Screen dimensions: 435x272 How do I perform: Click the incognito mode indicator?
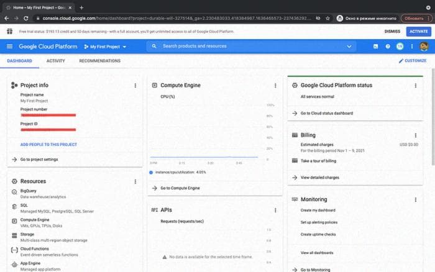tap(367, 18)
